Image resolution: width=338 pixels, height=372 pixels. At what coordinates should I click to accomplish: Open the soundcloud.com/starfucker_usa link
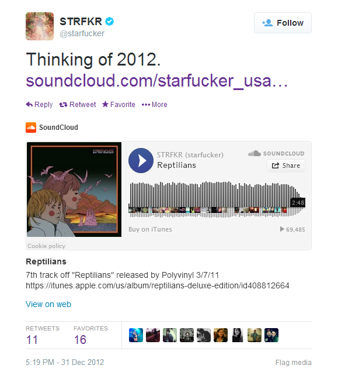156,81
